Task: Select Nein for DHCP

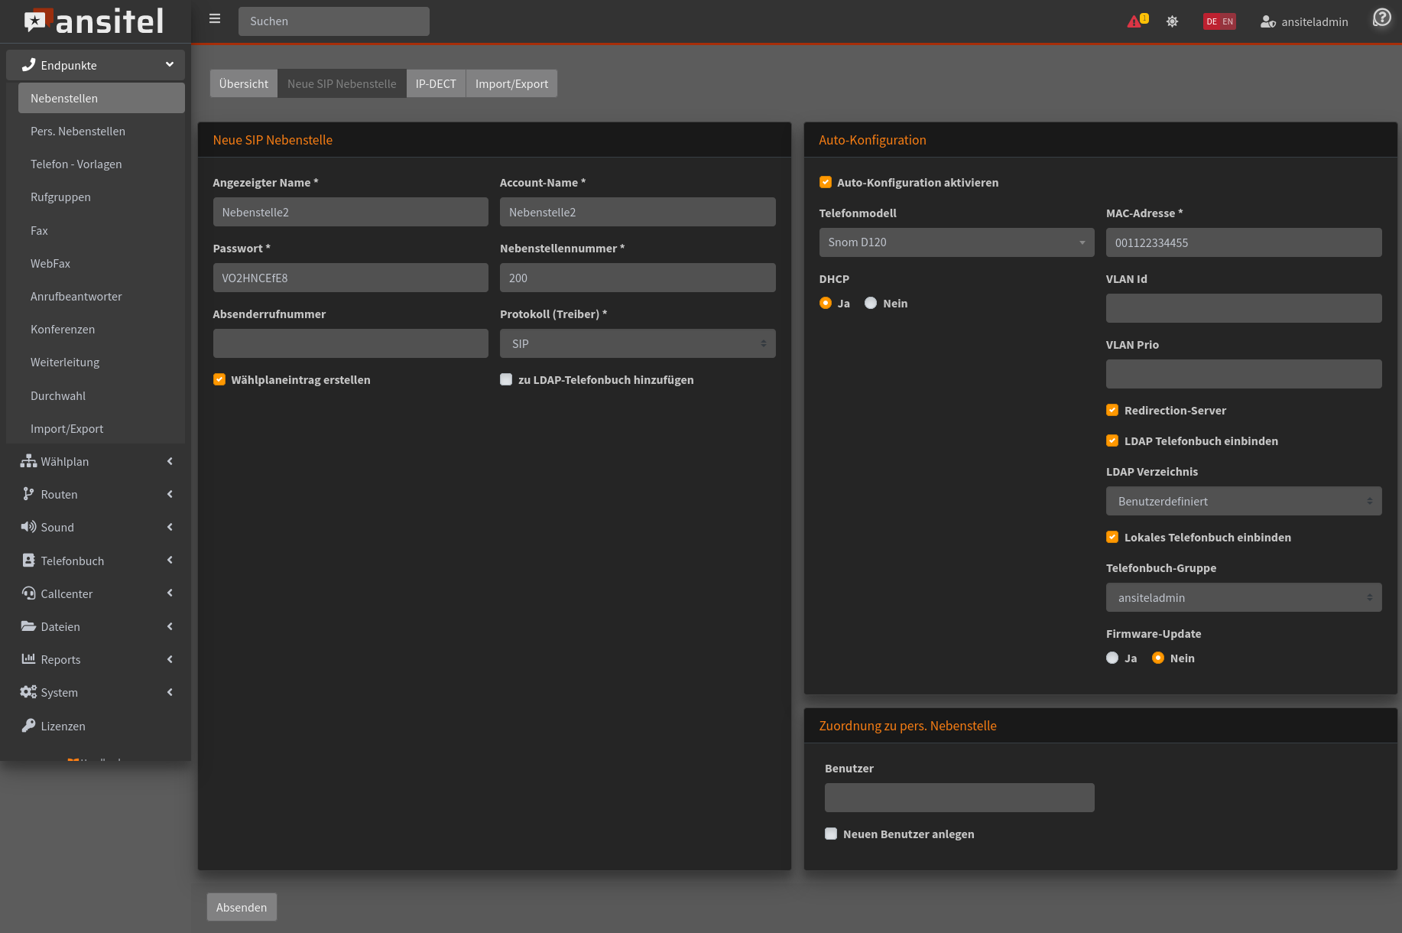Action: click(x=871, y=303)
